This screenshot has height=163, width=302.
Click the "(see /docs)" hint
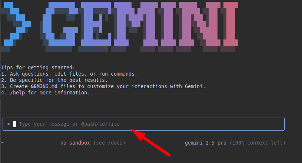(109, 143)
